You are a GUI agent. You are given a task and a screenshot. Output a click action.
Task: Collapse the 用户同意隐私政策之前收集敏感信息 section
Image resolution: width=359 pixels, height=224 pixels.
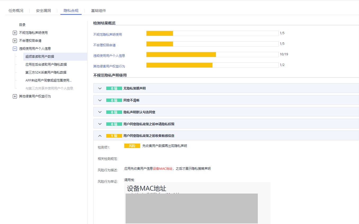(100, 136)
